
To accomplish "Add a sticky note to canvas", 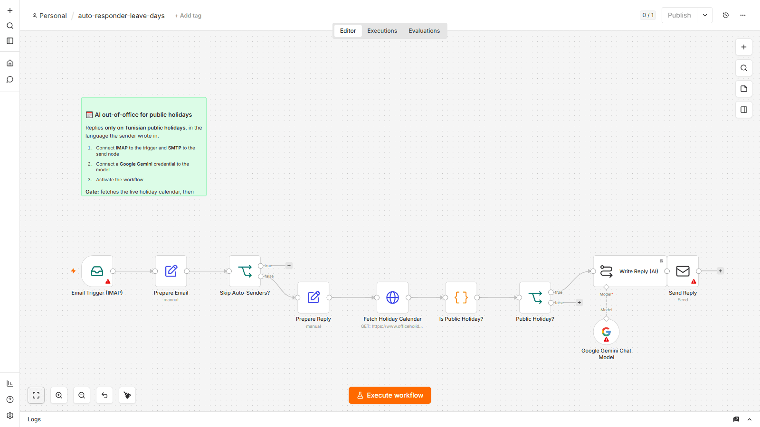I will click(x=744, y=89).
